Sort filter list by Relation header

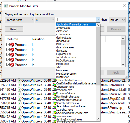tap(43, 39)
